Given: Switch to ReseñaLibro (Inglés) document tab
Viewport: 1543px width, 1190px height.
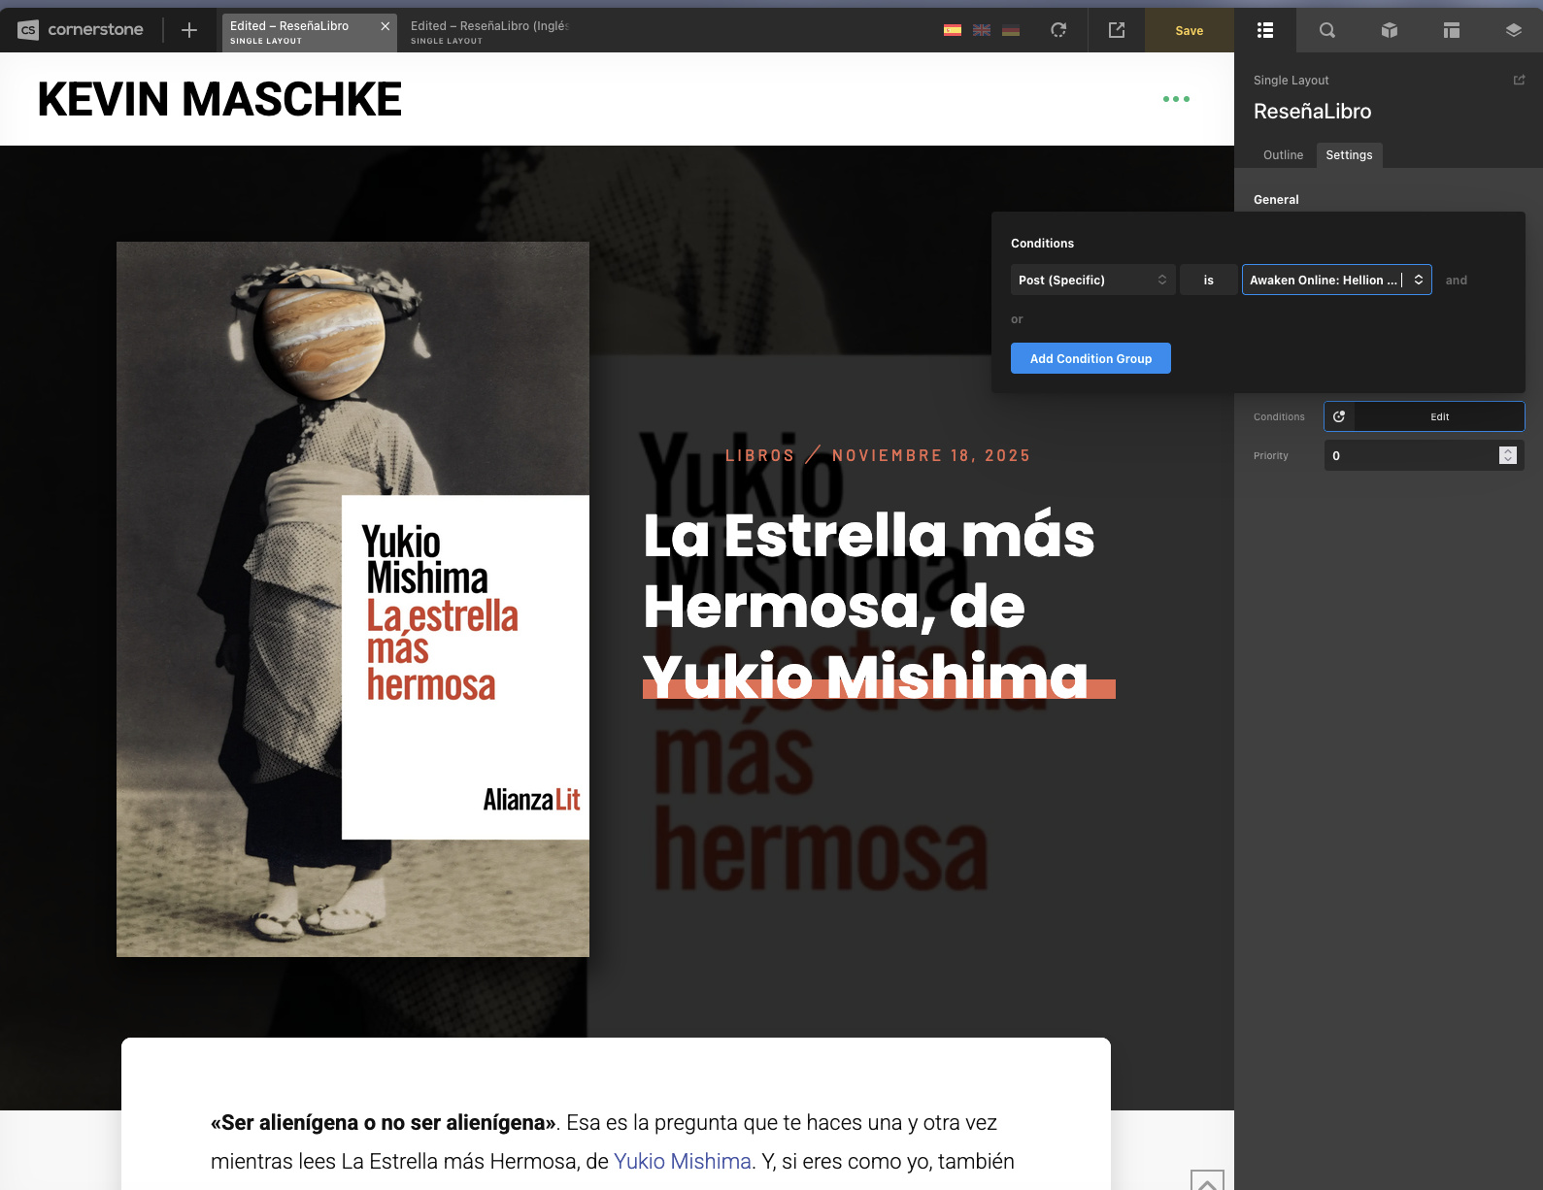Looking at the screenshot, I should [x=489, y=31].
